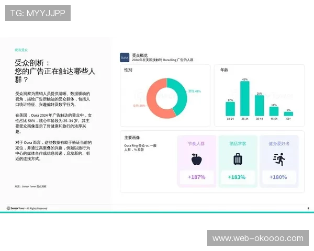Click the 节食人群 card title
Viewport: 314px width, 251px height.
tap(196, 144)
